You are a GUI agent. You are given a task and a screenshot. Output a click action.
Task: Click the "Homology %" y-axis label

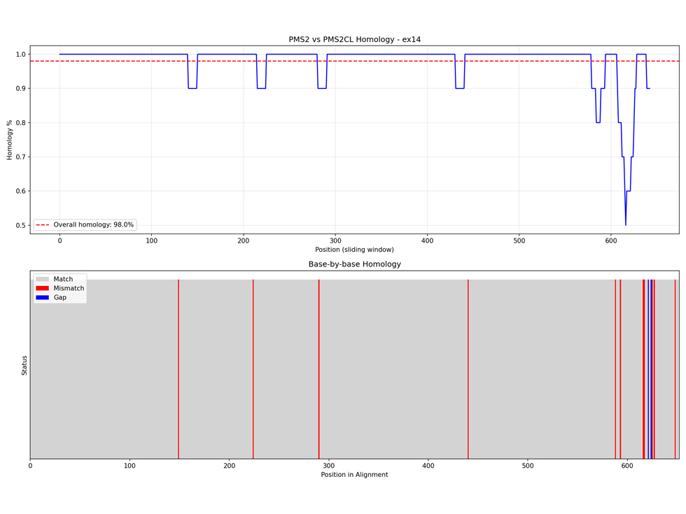click(x=9, y=140)
